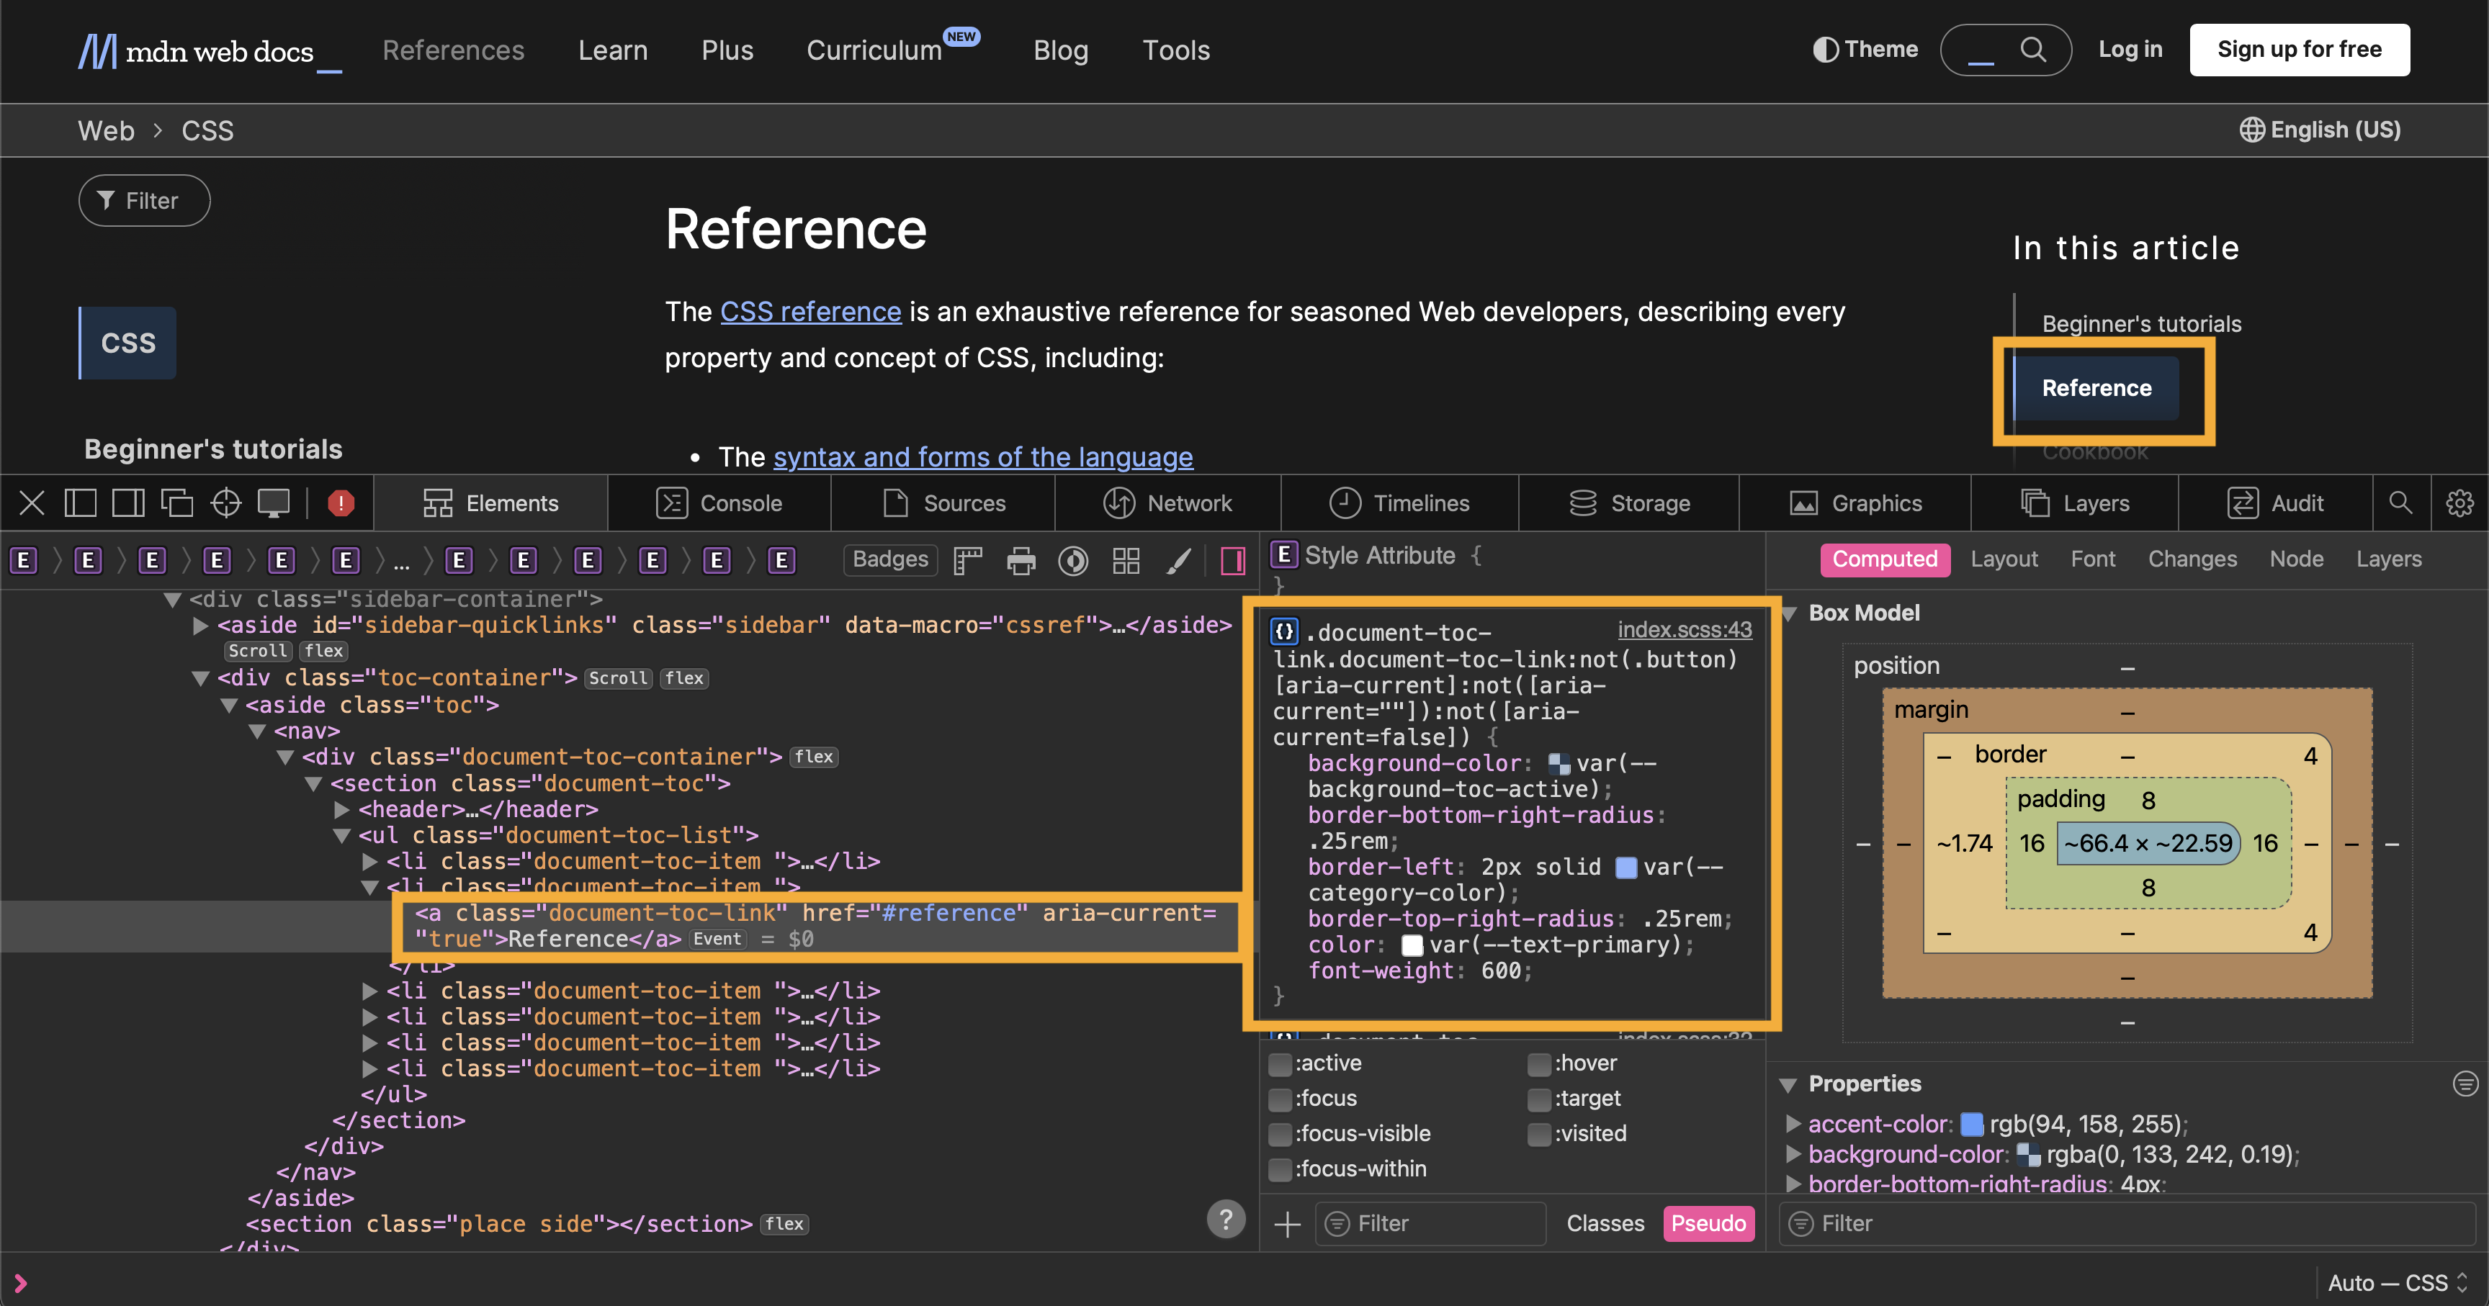Image resolution: width=2489 pixels, height=1306 pixels.
Task: Click the Log in link
Action: point(2130,49)
